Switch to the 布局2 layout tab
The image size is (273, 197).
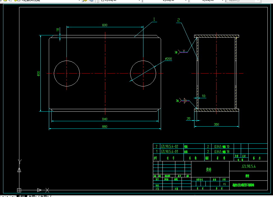click(x=45, y=196)
